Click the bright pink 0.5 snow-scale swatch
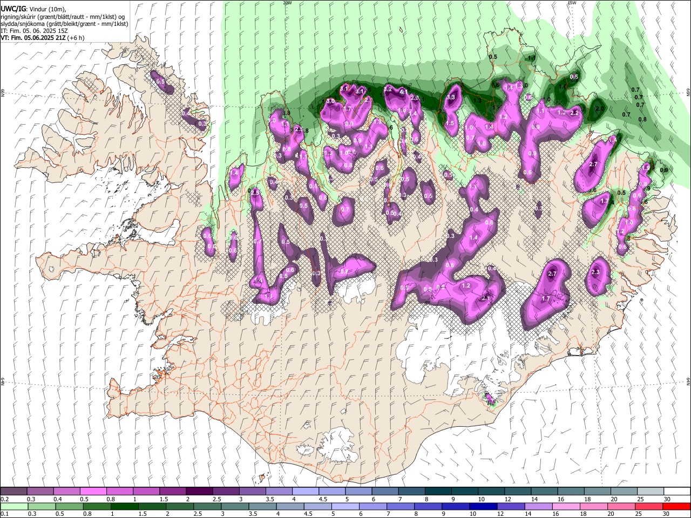 coord(93,492)
